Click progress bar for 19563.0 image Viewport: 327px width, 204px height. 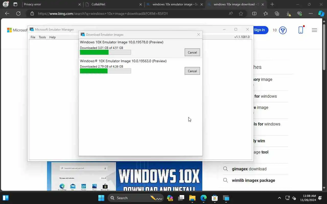pyautogui.click(x=105, y=71)
